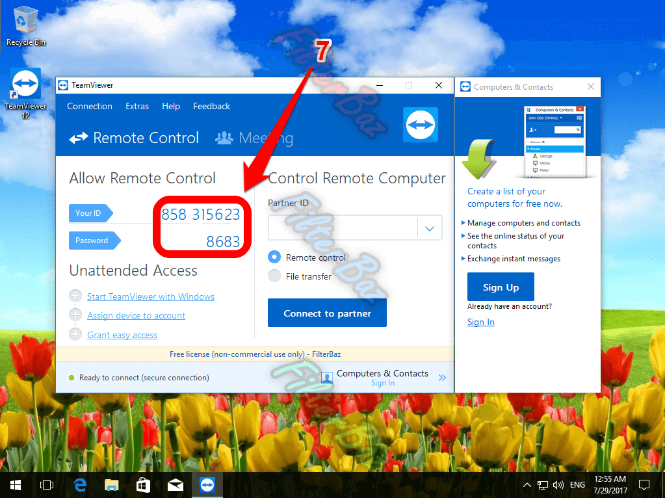The height and width of the screenshot is (498, 665).
Task: Select the Remote control radio button
Action: pyautogui.click(x=274, y=257)
